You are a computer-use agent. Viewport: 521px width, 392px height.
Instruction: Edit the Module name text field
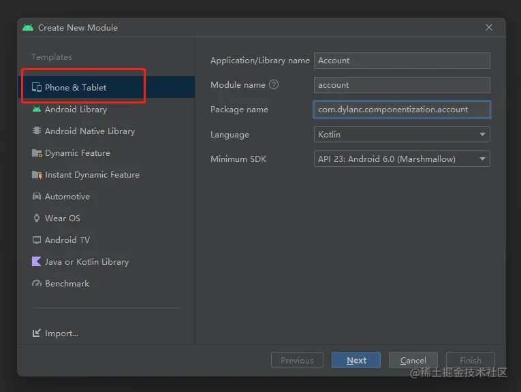[x=402, y=85]
